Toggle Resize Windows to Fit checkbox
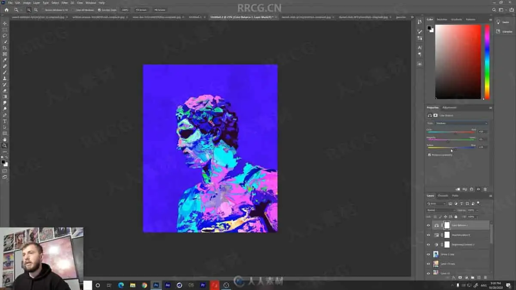Screen dimensions: 516x290 tap(43, 9)
